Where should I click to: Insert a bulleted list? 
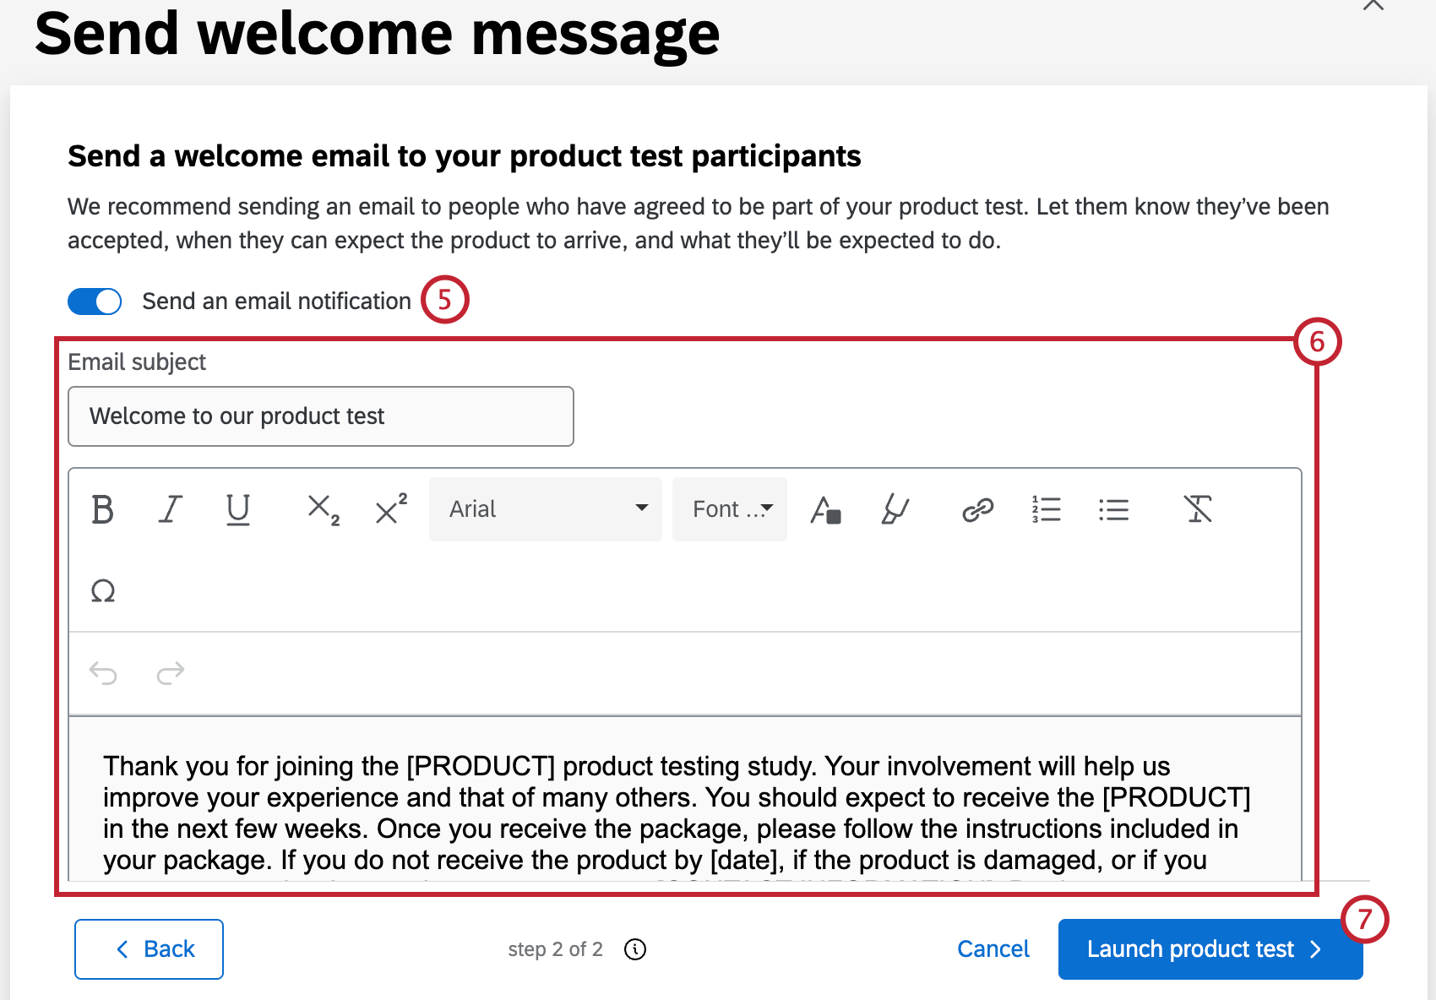pos(1113,508)
